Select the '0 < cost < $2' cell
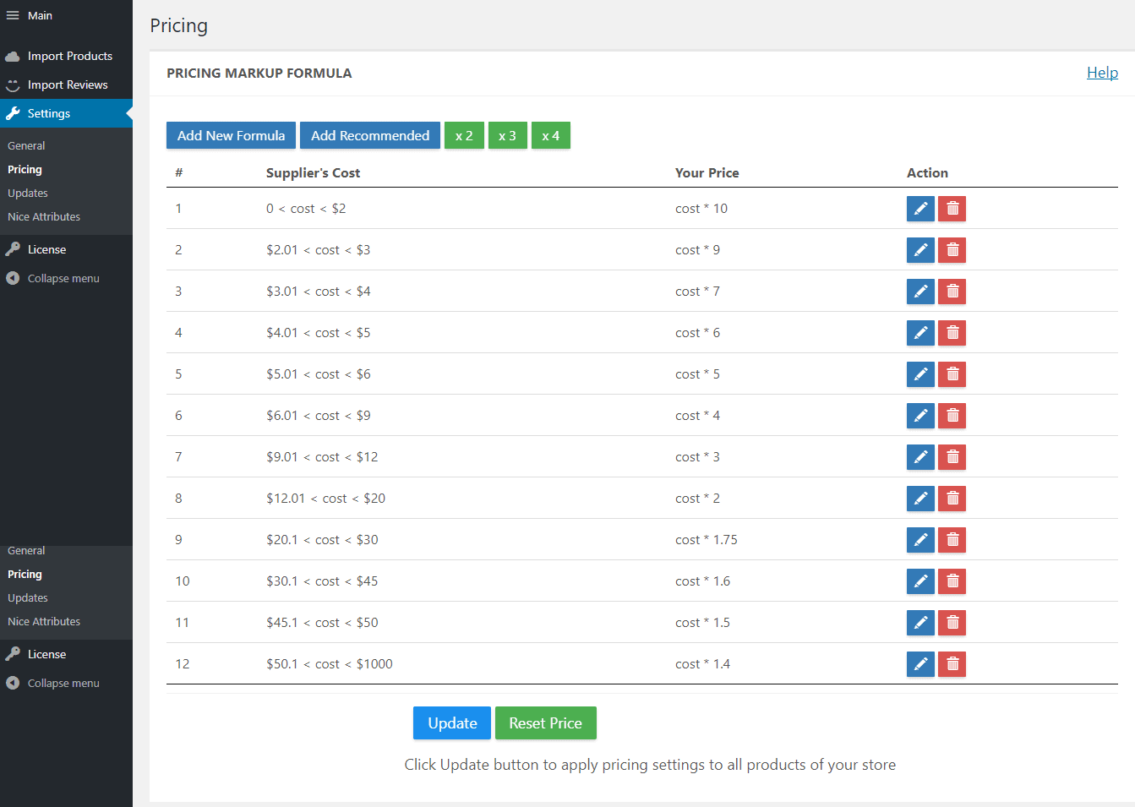Viewport: 1135px width, 807px height. coord(306,209)
